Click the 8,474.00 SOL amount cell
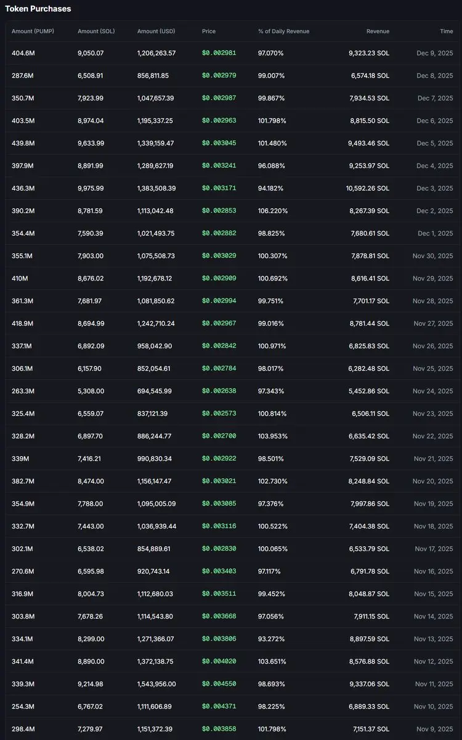Screen dimensions: 462x740 (91, 481)
